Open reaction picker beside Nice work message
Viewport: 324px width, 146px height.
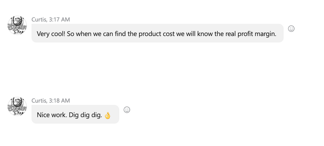(127, 110)
